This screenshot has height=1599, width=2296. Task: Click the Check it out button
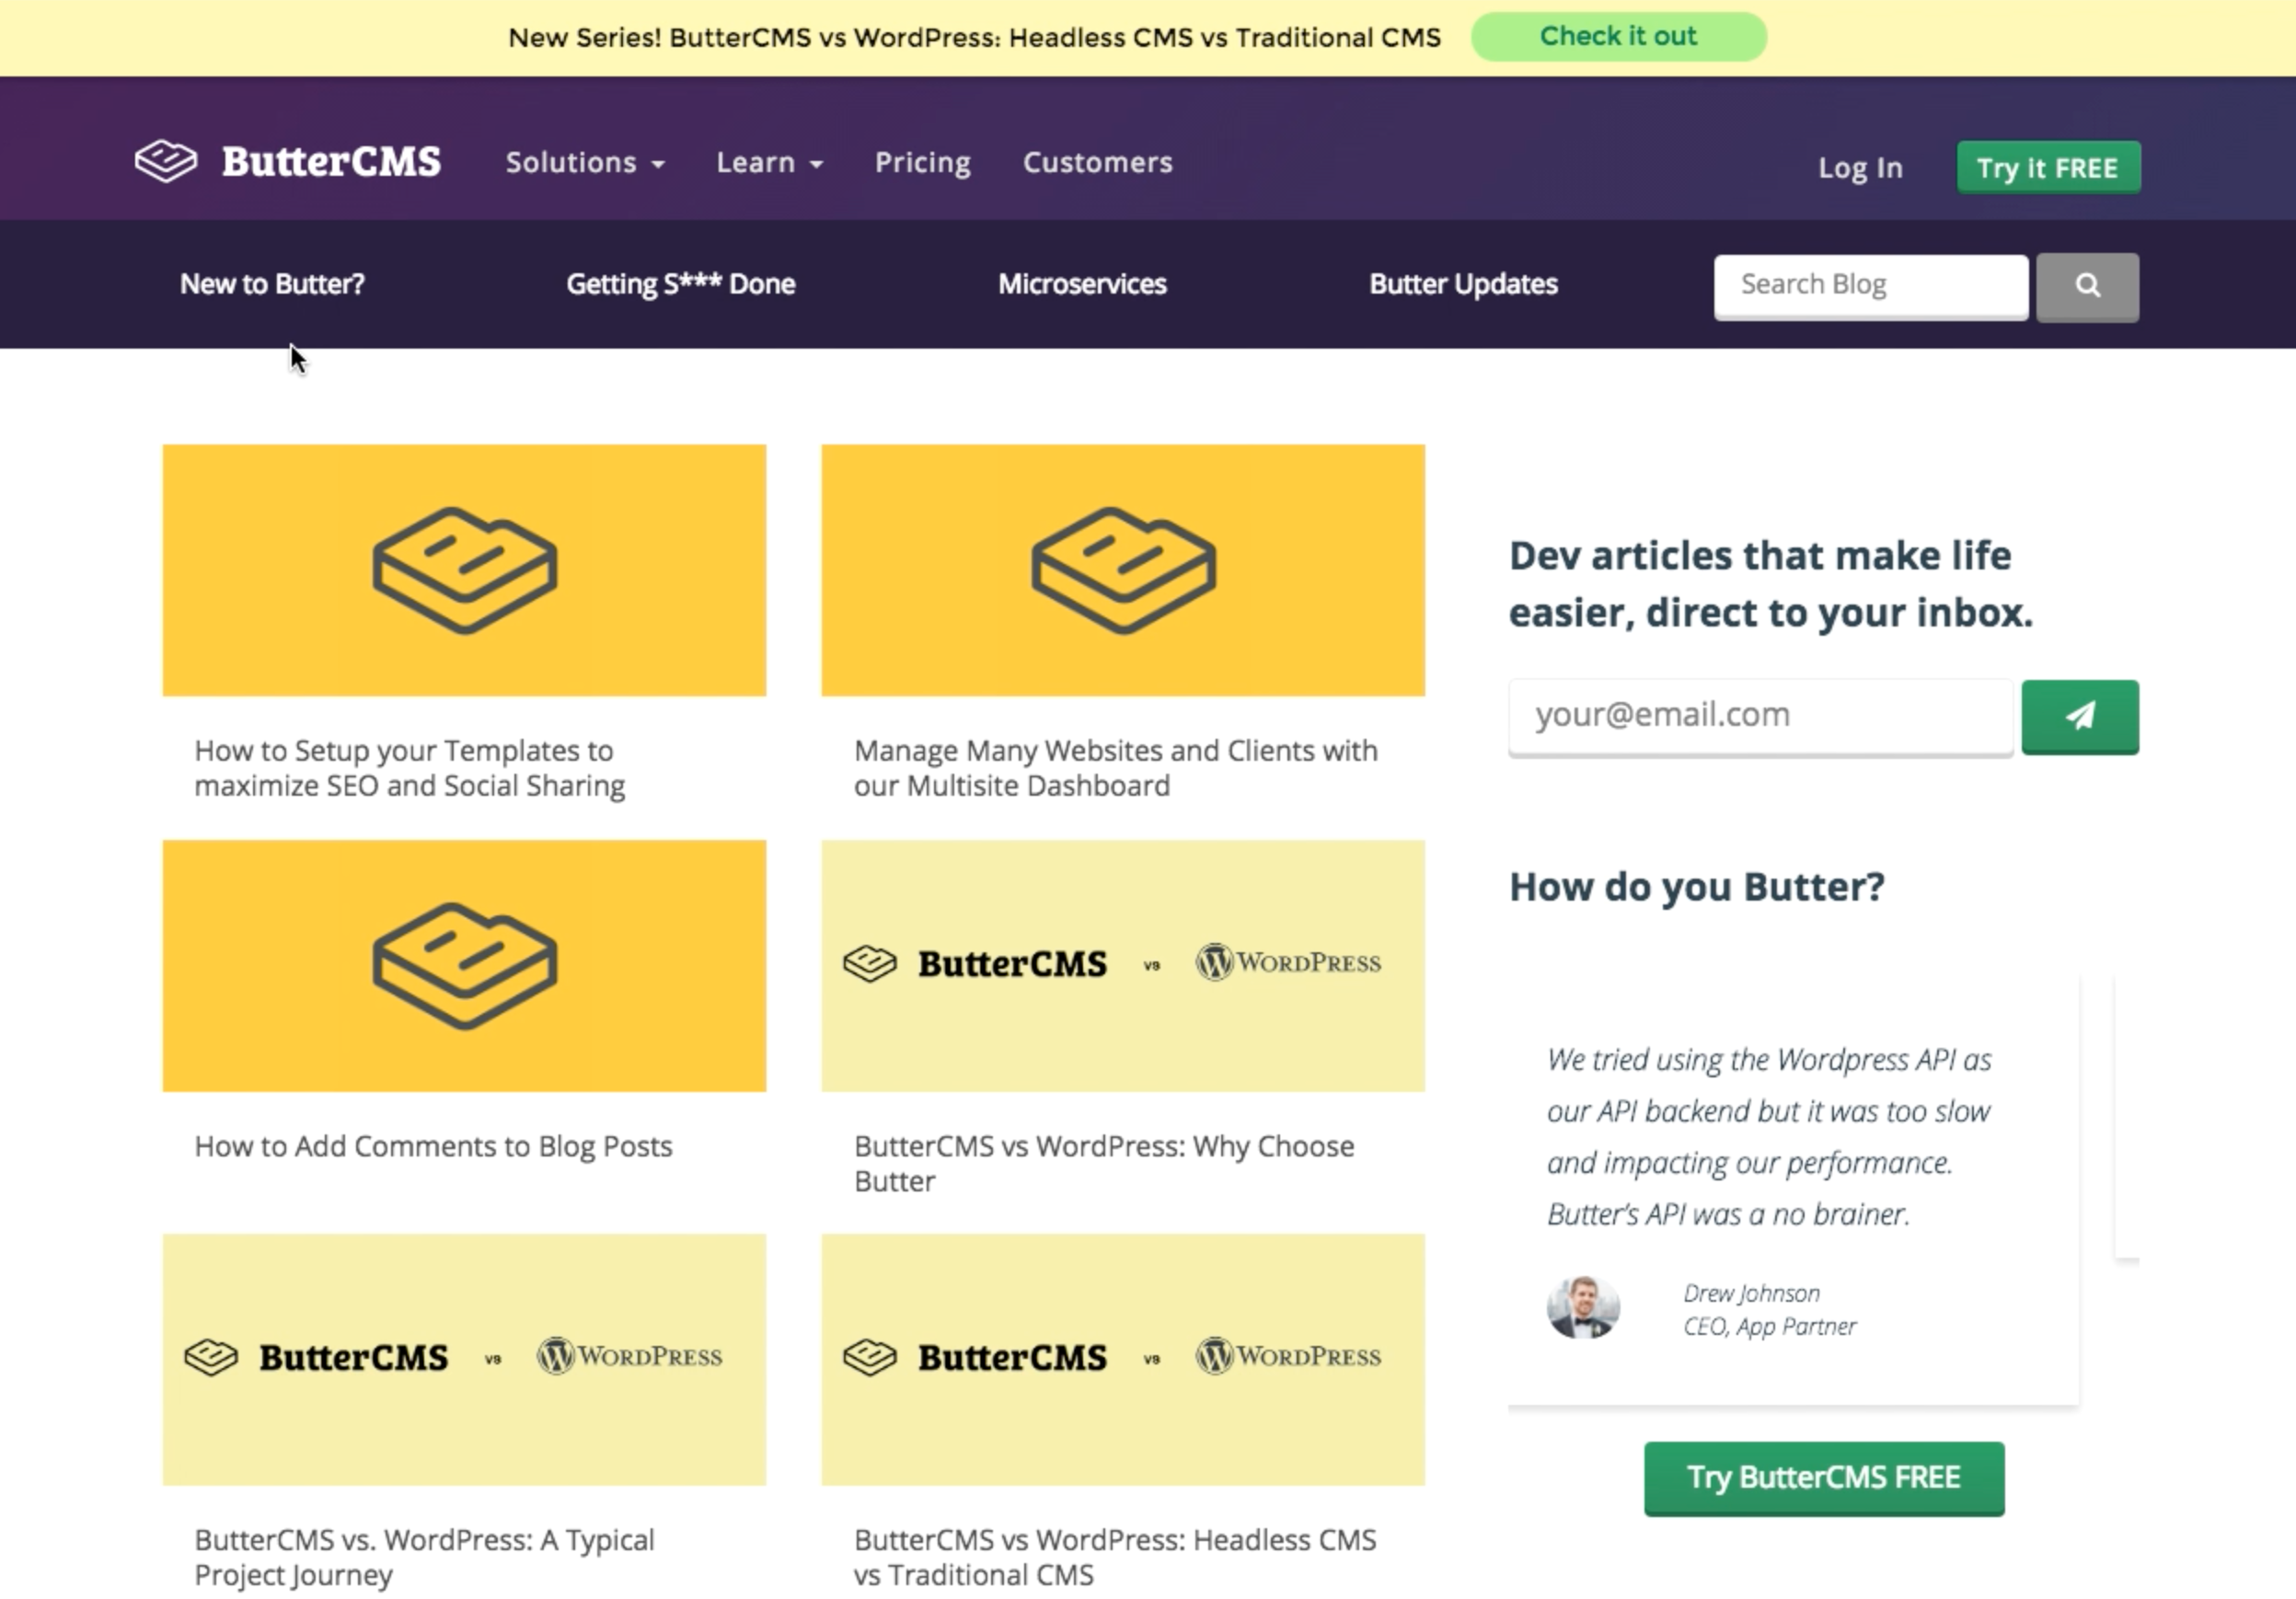tap(1618, 37)
